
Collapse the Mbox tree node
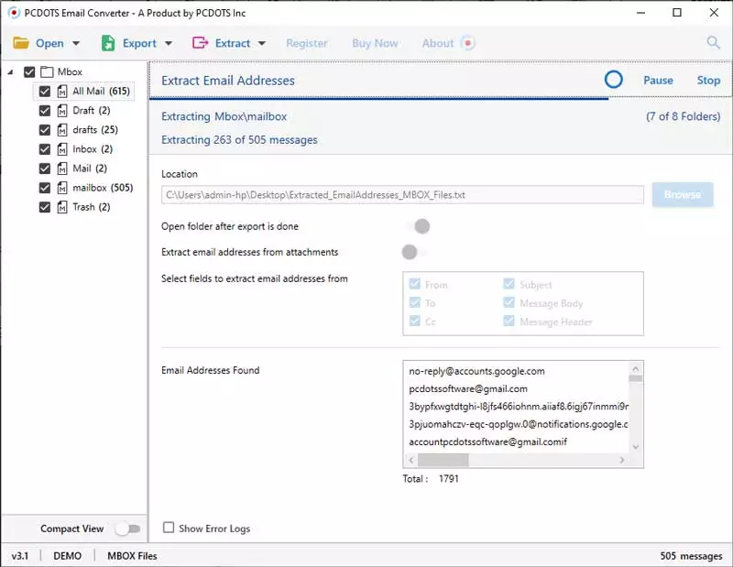pyautogui.click(x=11, y=72)
